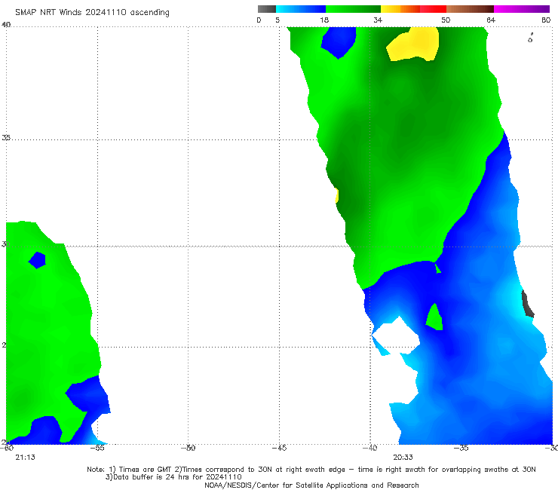The image size is (558, 490).
Task: Click the '5' label under the color bar
Action: (277, 20)
